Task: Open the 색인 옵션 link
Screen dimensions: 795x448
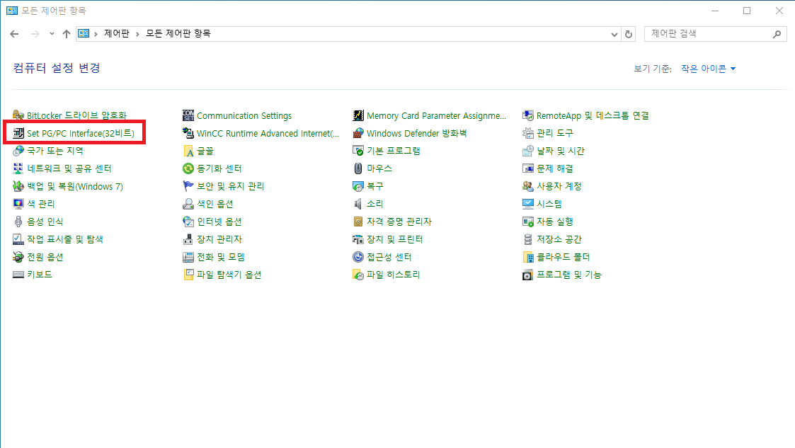Action: pyautogui.click(x=215, y=204)
